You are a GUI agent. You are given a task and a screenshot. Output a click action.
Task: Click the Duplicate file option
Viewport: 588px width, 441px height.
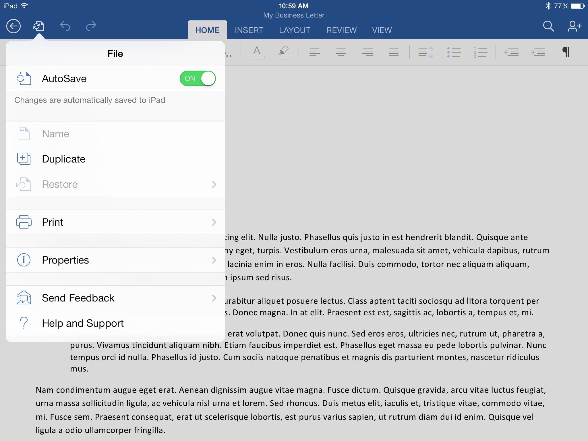63,159
